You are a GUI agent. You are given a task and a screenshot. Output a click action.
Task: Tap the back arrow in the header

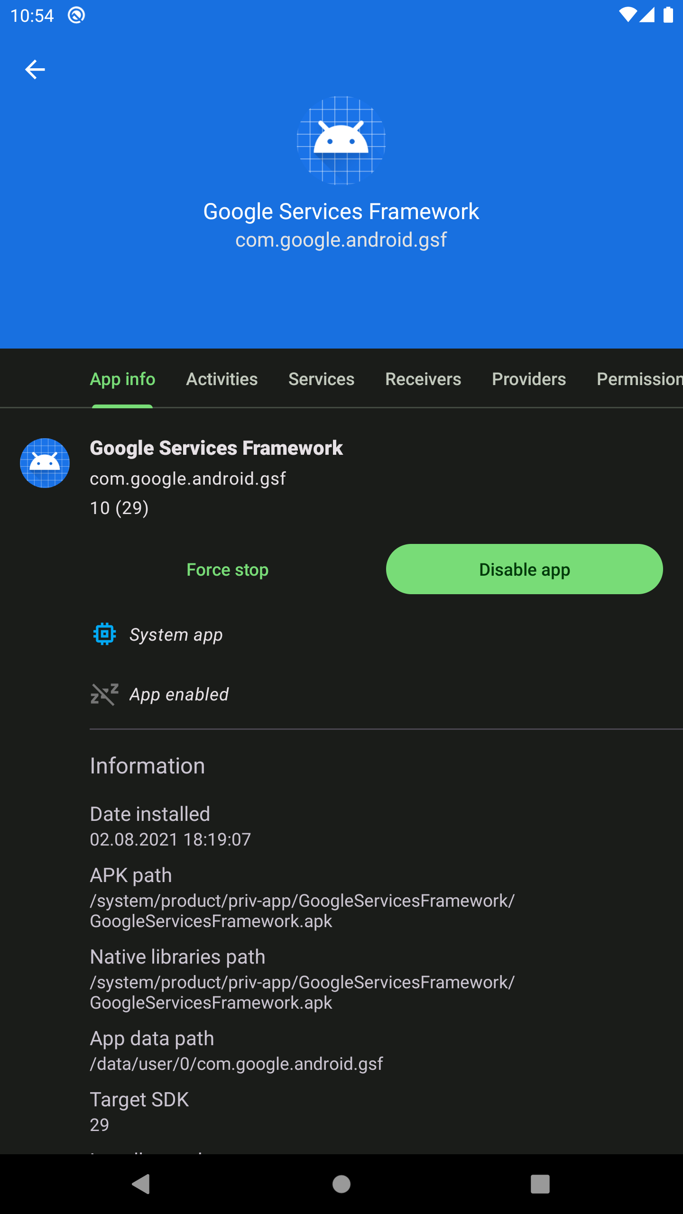[35, 70]
